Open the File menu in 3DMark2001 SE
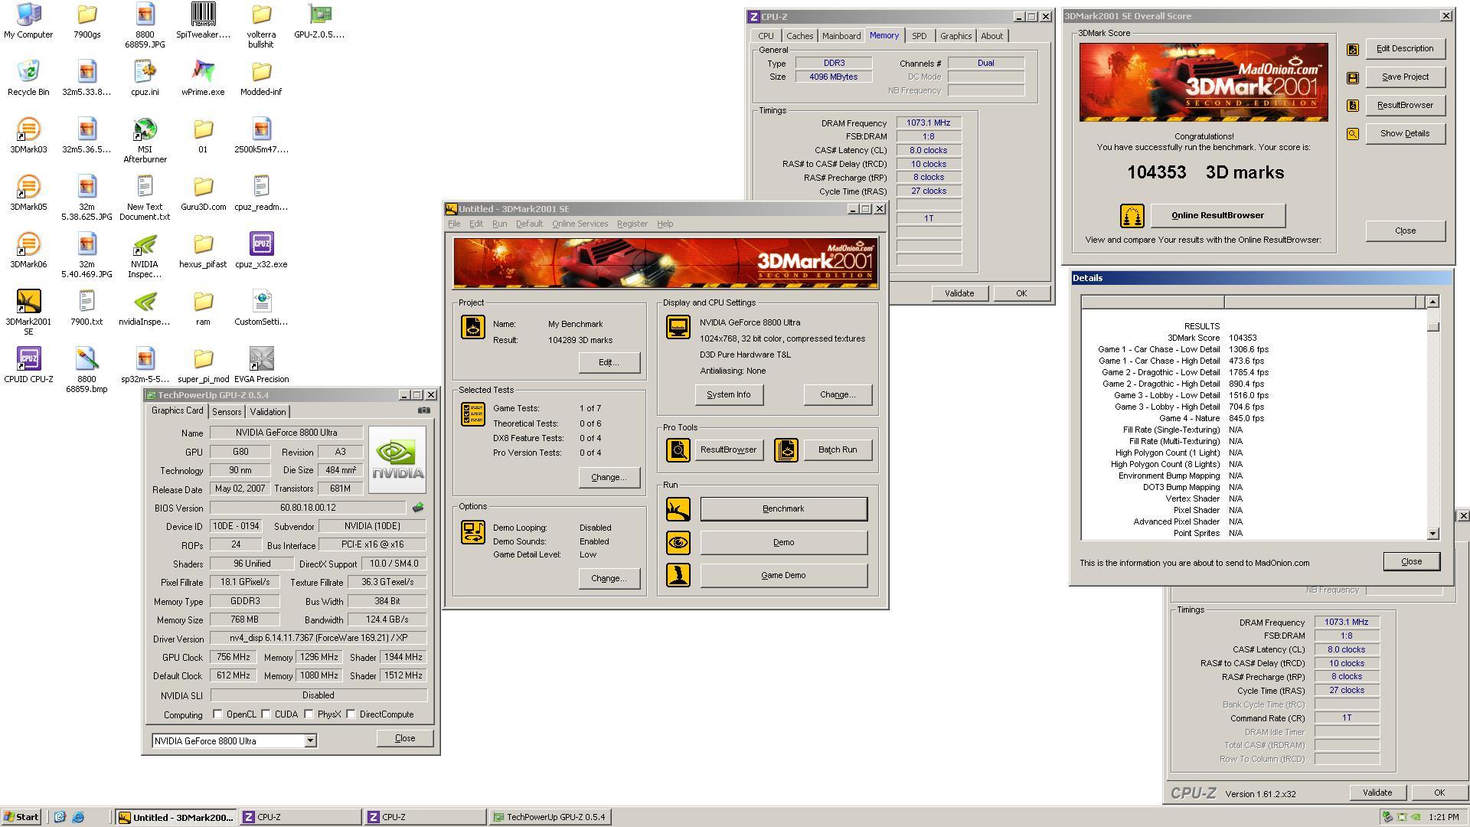Image resolution: width=1470 pixels, height=827 pixels. click(454, 224)
